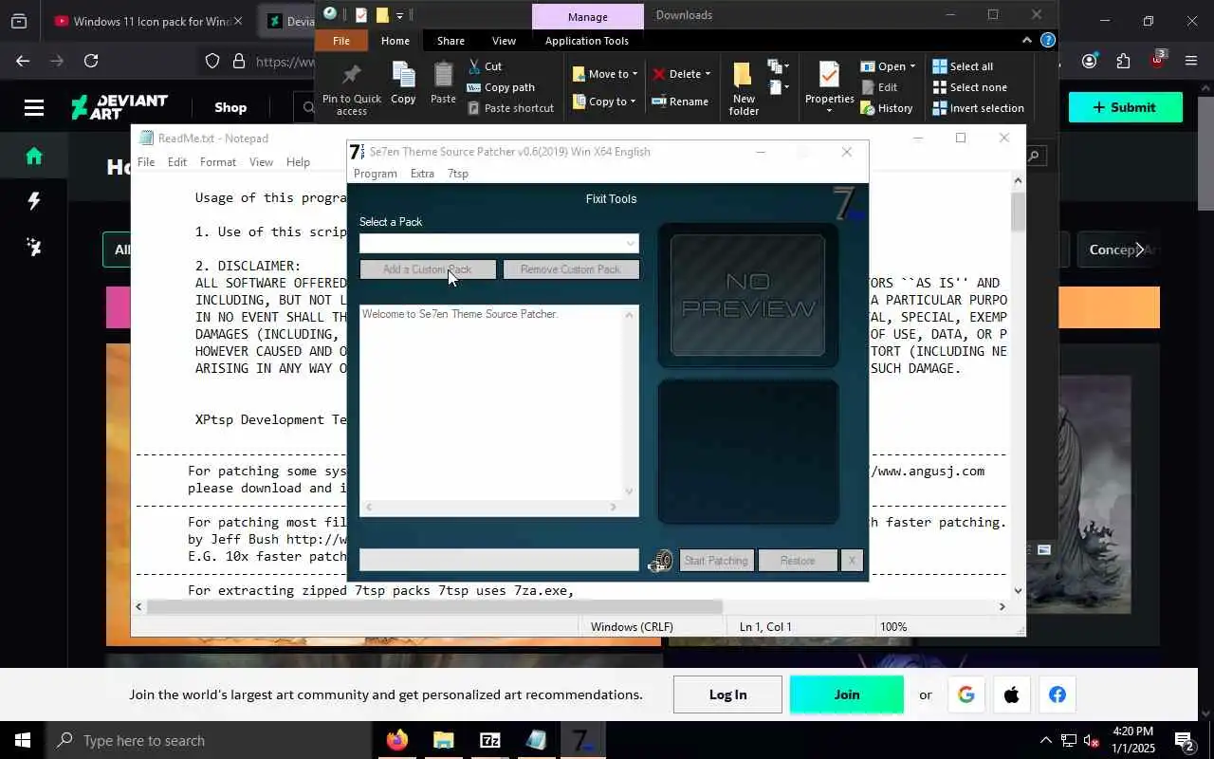This screenshot has height=759, width=1214.
Task: Click the small X button beside Restore
Action: click(852, 561)
